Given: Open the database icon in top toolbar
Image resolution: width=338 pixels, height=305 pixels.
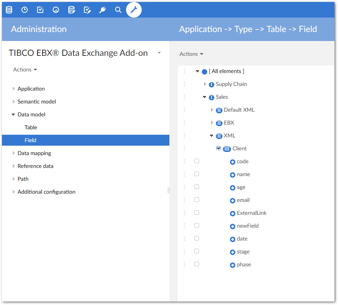Looking at the screenshot, I should coord(9,10).
